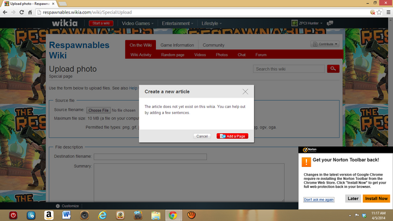Open Microsoft Word from the taskbar
The height and width of the screenshot is (221, 393).
click(67, 215)
